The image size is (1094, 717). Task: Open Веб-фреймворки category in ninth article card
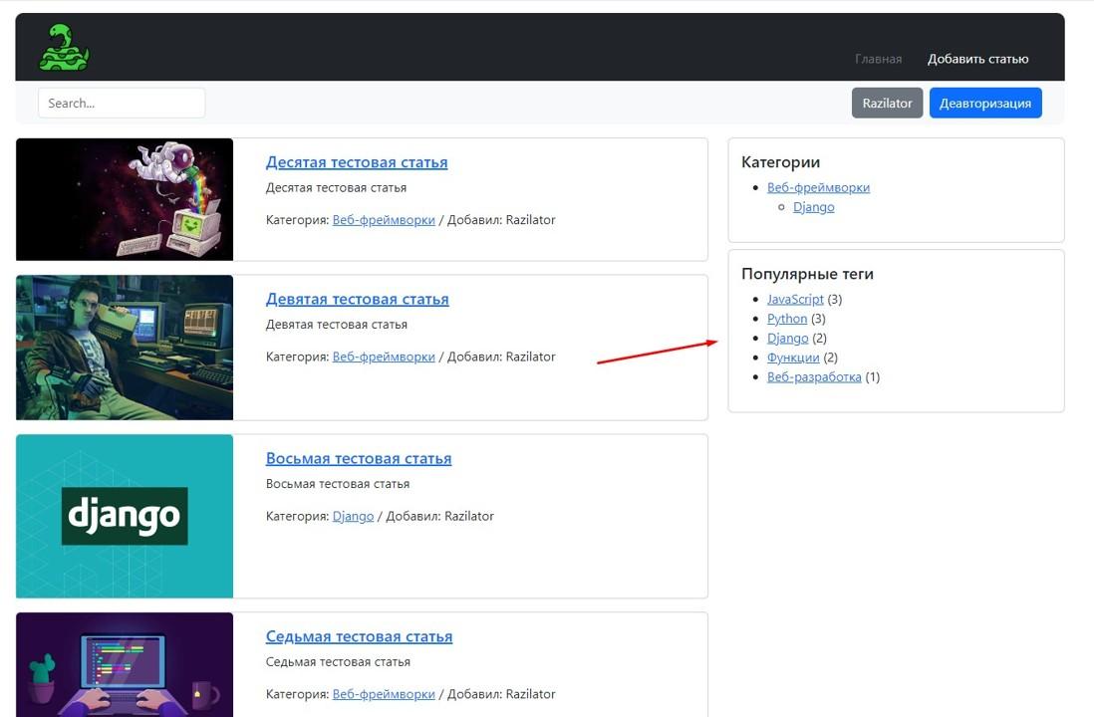(x=384, y=357)
